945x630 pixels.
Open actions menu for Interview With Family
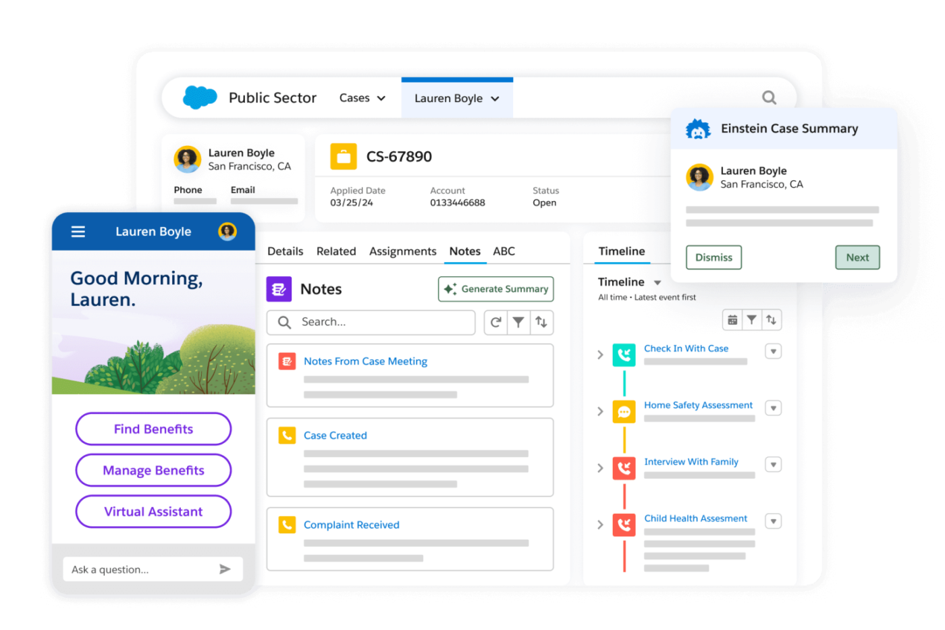[774, 465]
